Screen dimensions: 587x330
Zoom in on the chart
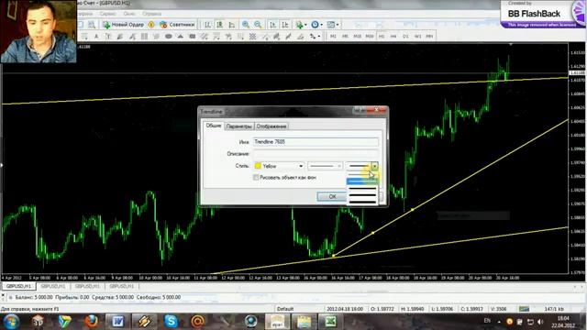[246, 25]
